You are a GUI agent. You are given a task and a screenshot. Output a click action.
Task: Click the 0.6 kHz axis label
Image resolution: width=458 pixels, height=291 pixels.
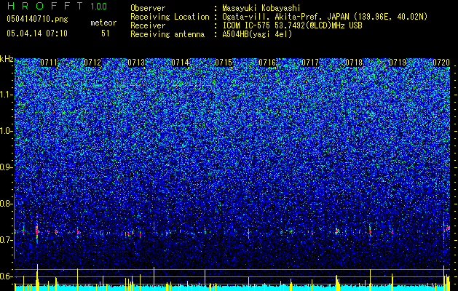click(x=6, y=276)
